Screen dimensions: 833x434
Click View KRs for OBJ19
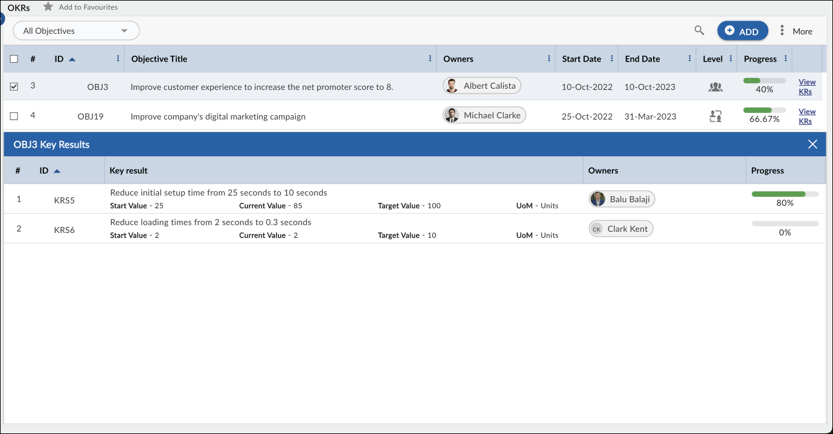(x=807, y=116)
